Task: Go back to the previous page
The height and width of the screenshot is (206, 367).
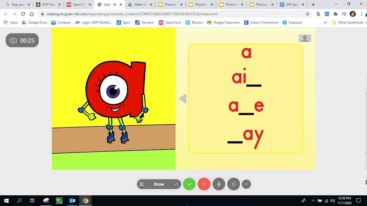Action: click(x=6, y=14)
